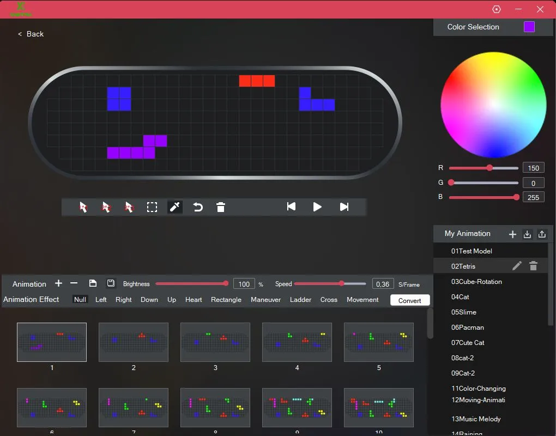Adjust the B blue slider
This screenshot has width=556, height=436.
click(484, 197)
